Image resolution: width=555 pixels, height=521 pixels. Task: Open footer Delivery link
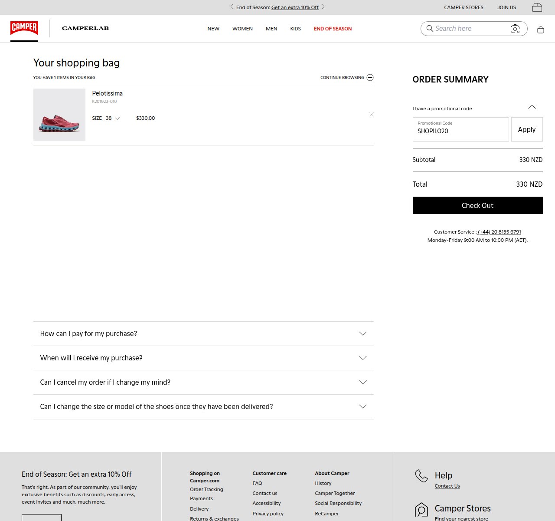(199, 509)
